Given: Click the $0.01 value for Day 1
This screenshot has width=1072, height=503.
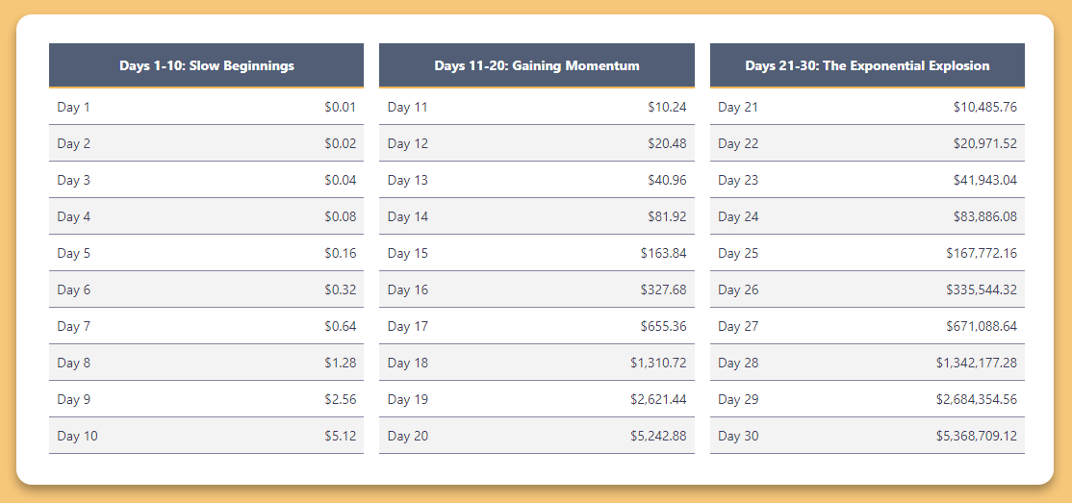Looking at the screenshot, I should click(341, 107).
